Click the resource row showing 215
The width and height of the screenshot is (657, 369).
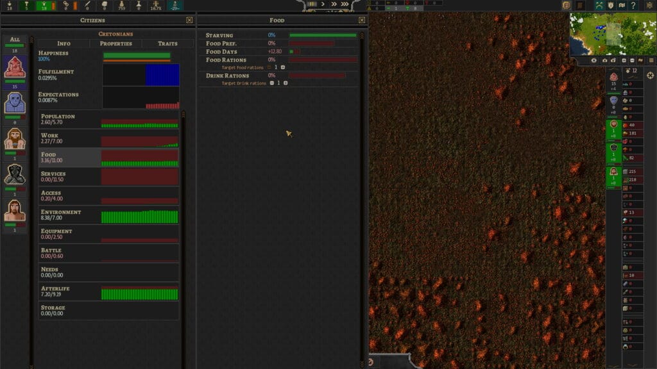pyautogui.click(x=632, y=172)
